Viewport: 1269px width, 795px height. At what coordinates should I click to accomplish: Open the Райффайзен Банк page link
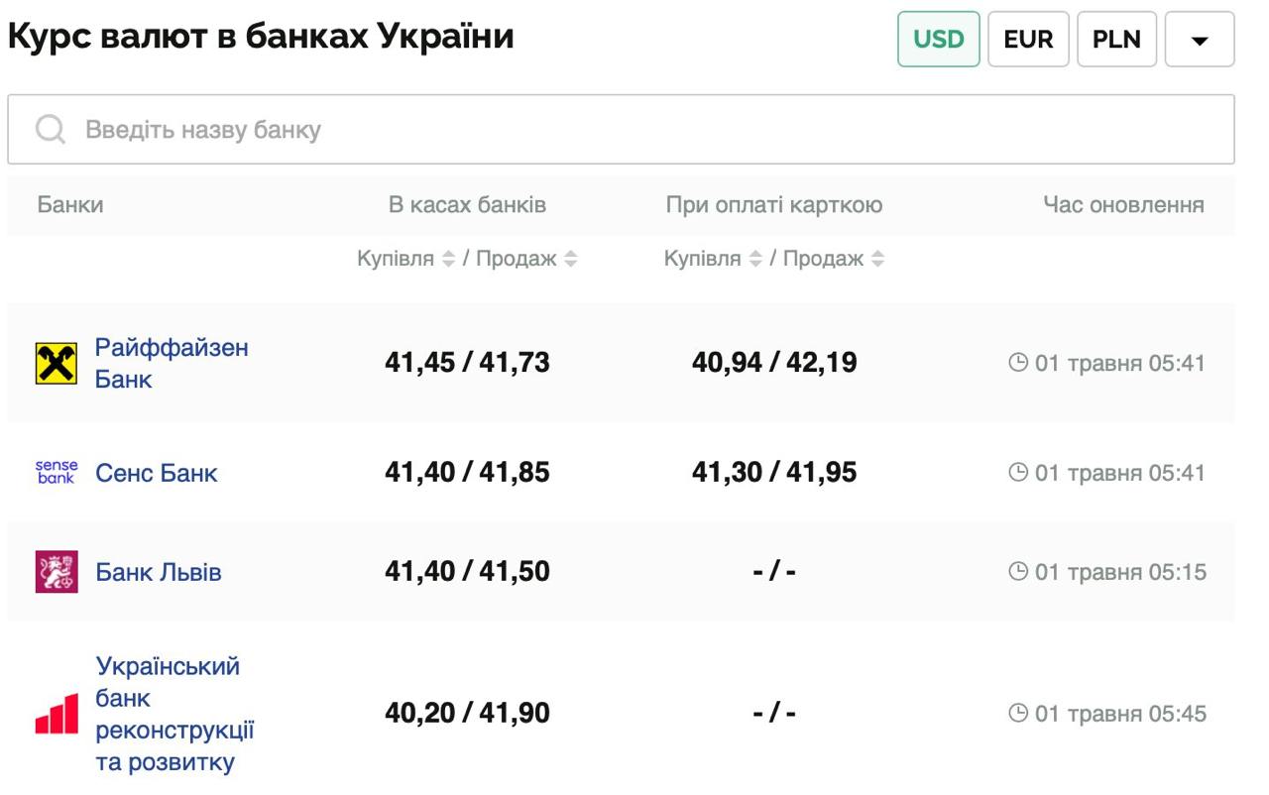coord(171,362)
